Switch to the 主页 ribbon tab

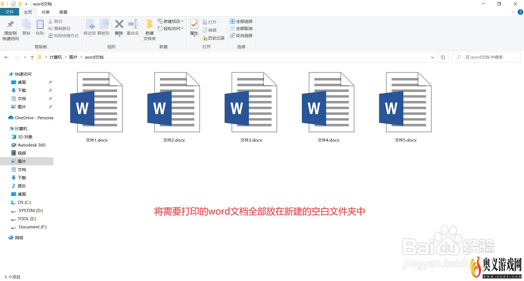pyautogui.click(x=28, y=12)
